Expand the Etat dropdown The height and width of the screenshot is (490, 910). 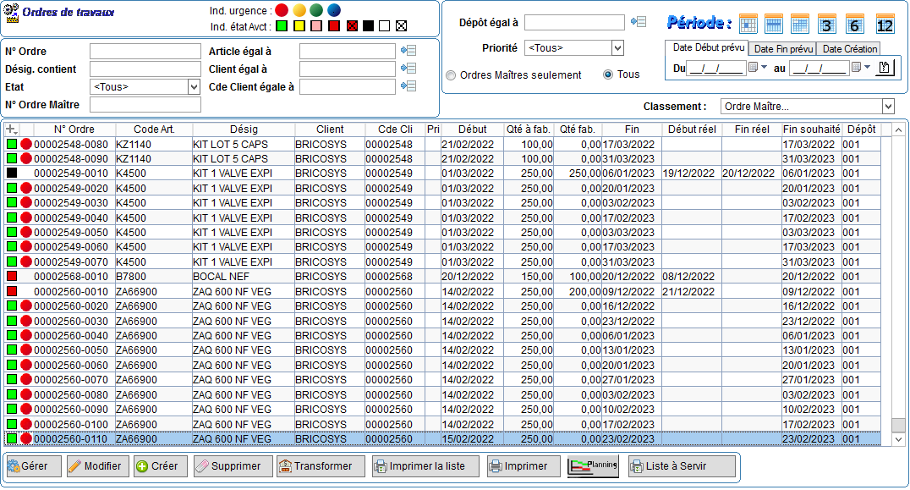(194, 86)
